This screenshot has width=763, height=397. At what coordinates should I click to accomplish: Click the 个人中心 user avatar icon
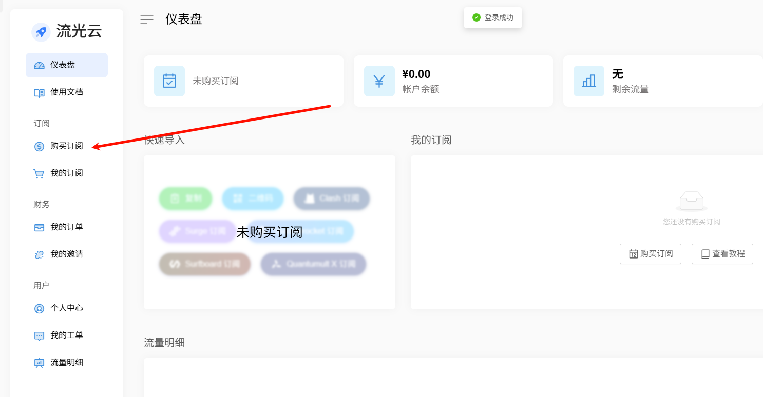(x=39, y=309)
